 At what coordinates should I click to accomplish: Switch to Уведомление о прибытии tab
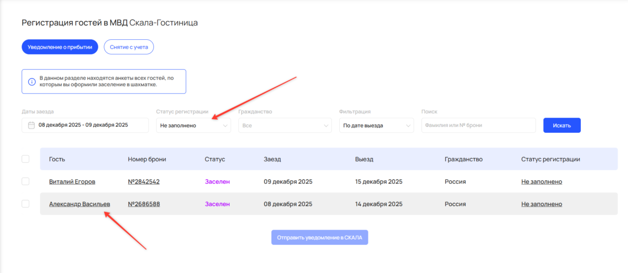(x=60, y=47)
